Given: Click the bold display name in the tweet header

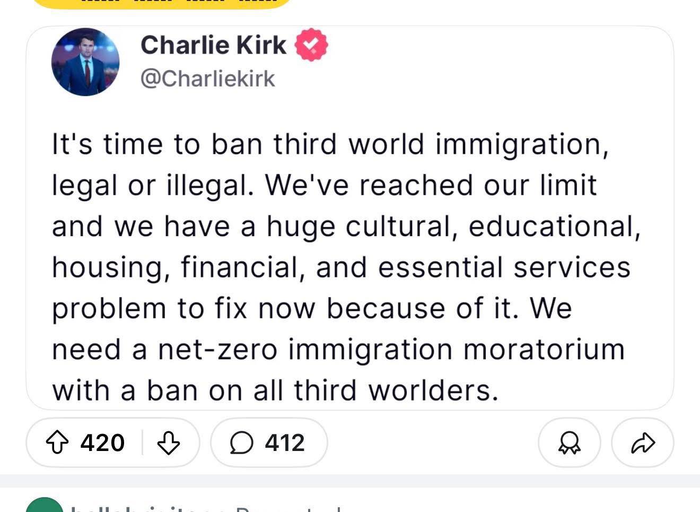Looking at the screenshot, I should pos(213,45).
